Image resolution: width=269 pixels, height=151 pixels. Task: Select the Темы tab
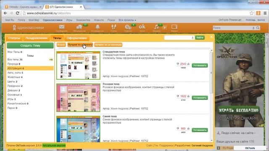point(57,38)
